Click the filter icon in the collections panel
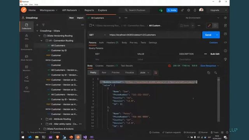The width and height of the screenshot is (249, 140). (43, 25)
